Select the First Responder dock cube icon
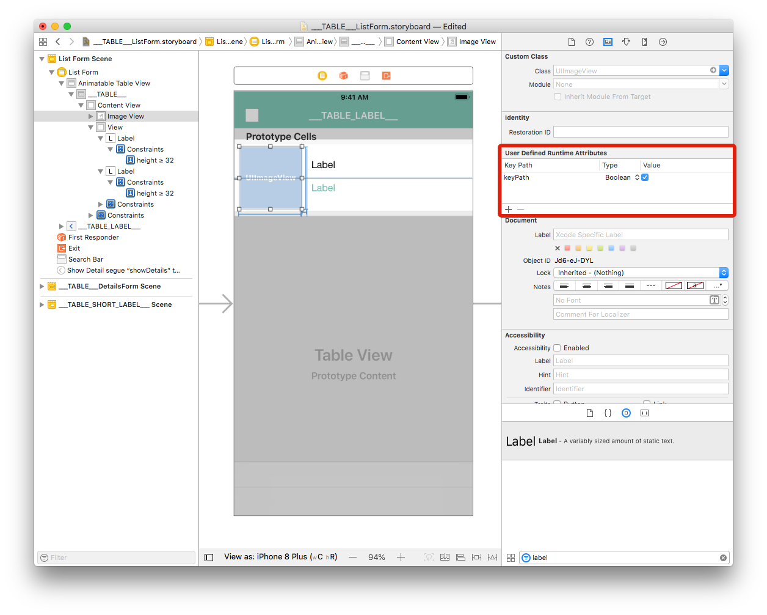The height and width of the screenshot is (615, 767). [344, 76]
